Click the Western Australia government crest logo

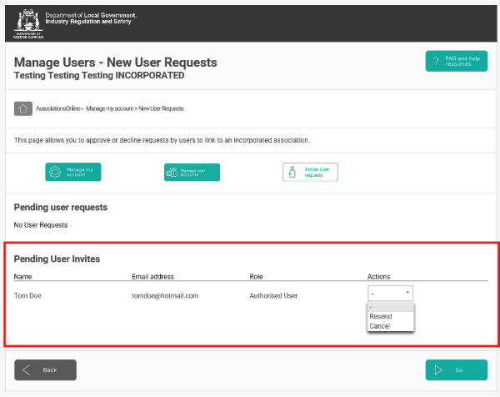(x=28, y=23)
